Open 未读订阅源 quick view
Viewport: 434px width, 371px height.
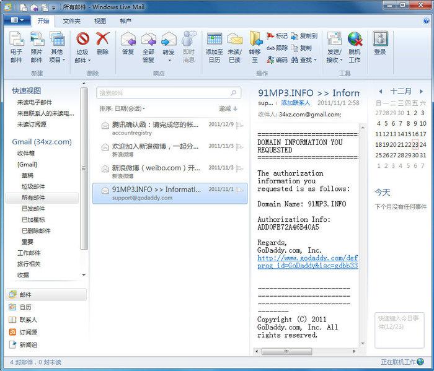[32, 124]
